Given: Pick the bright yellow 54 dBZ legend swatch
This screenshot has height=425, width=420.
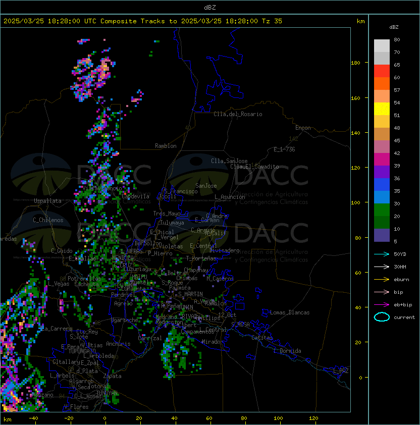Looking at the screenshot, I should (382, 109).
